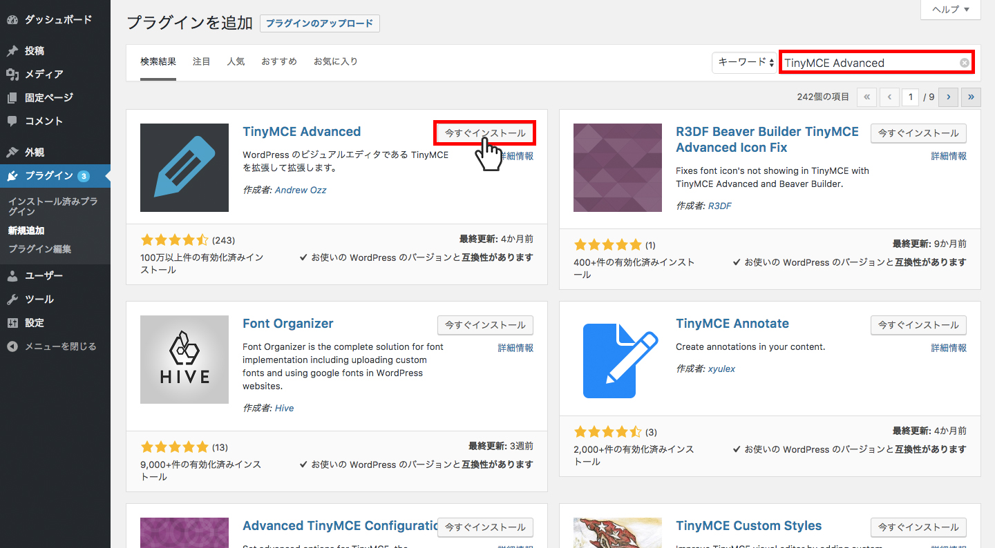The width and height of the screenshot is (995, 548).
Task: Open the TinyMCE Advanced title link
Action: 302,132
